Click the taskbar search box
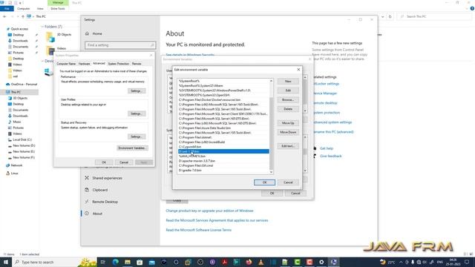475x267 pixels. [x=48, y=262]
